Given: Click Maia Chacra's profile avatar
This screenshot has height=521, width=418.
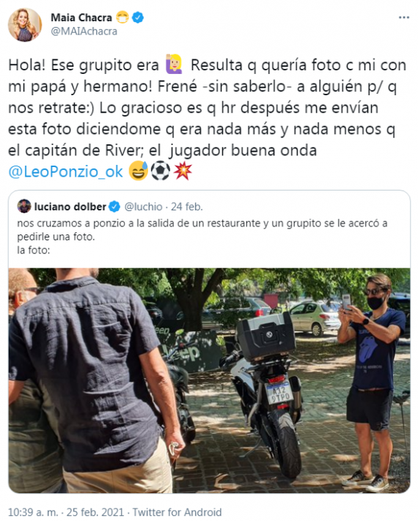Looking at the screenshot, I should pos(25,25).
